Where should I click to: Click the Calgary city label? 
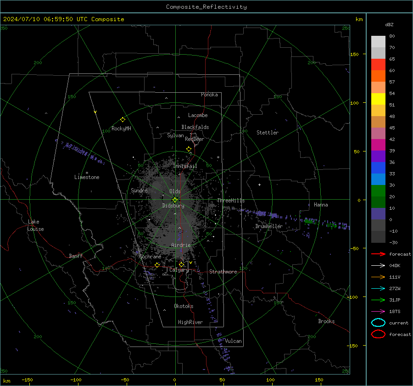click(179, 270)
